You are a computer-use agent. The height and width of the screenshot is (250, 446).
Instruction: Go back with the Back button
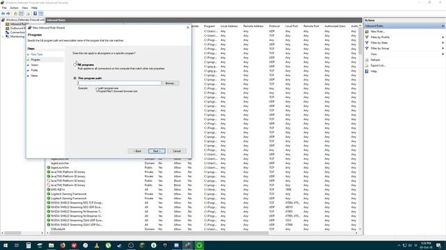pyautogui.click(x=137, y=151)
